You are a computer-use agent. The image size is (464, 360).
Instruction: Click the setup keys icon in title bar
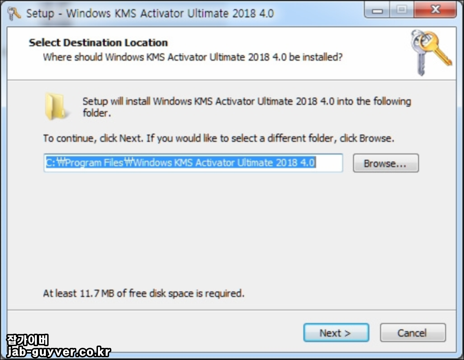point(14,13)
